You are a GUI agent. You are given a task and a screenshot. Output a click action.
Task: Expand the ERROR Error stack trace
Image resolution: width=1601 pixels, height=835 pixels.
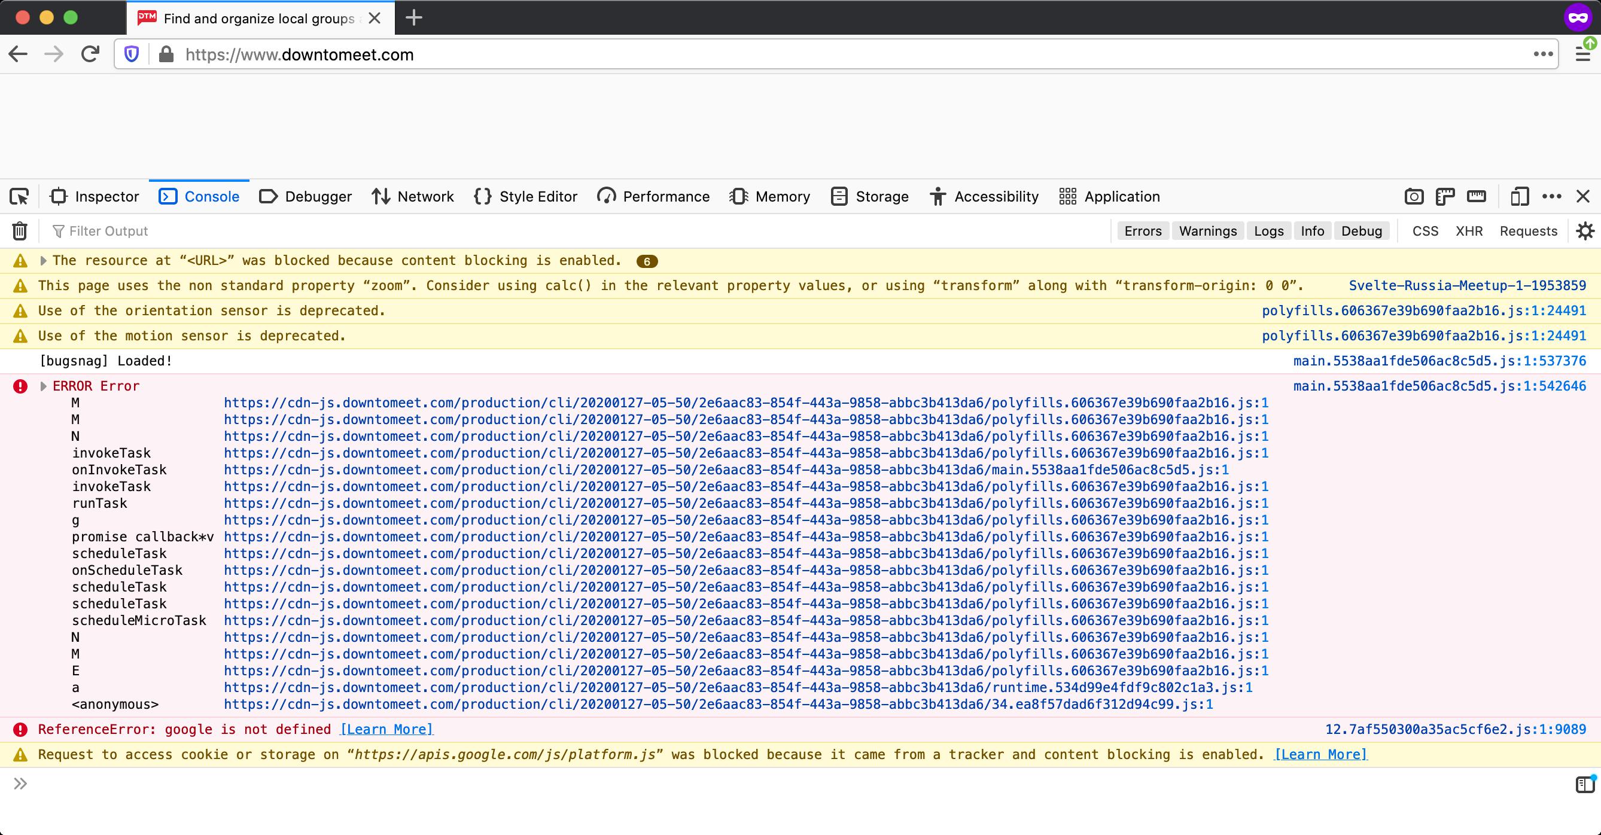[42, 385]
